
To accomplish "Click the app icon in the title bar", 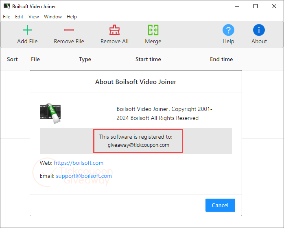I will point(7,6).
